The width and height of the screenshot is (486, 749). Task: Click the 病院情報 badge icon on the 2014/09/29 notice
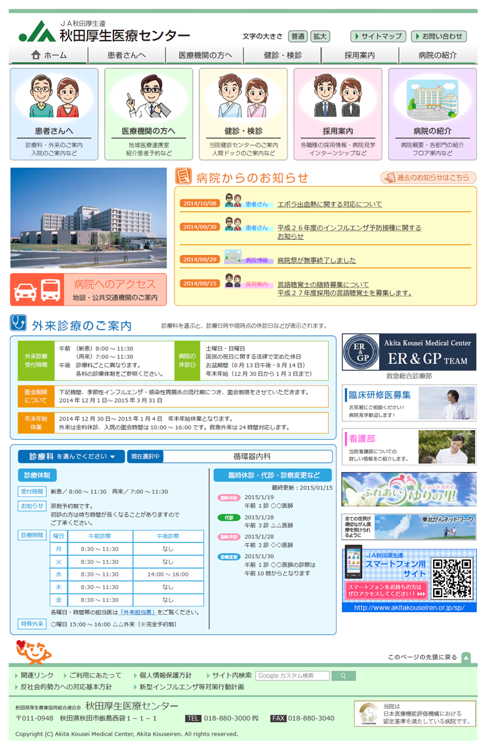[x=233, y=257]
